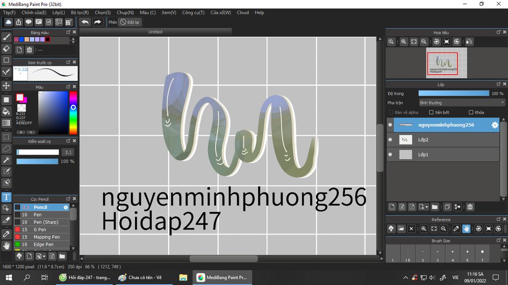Select the Eyedropper tool
The height and width of the screenshot is (285, 508).
[6, 234]
